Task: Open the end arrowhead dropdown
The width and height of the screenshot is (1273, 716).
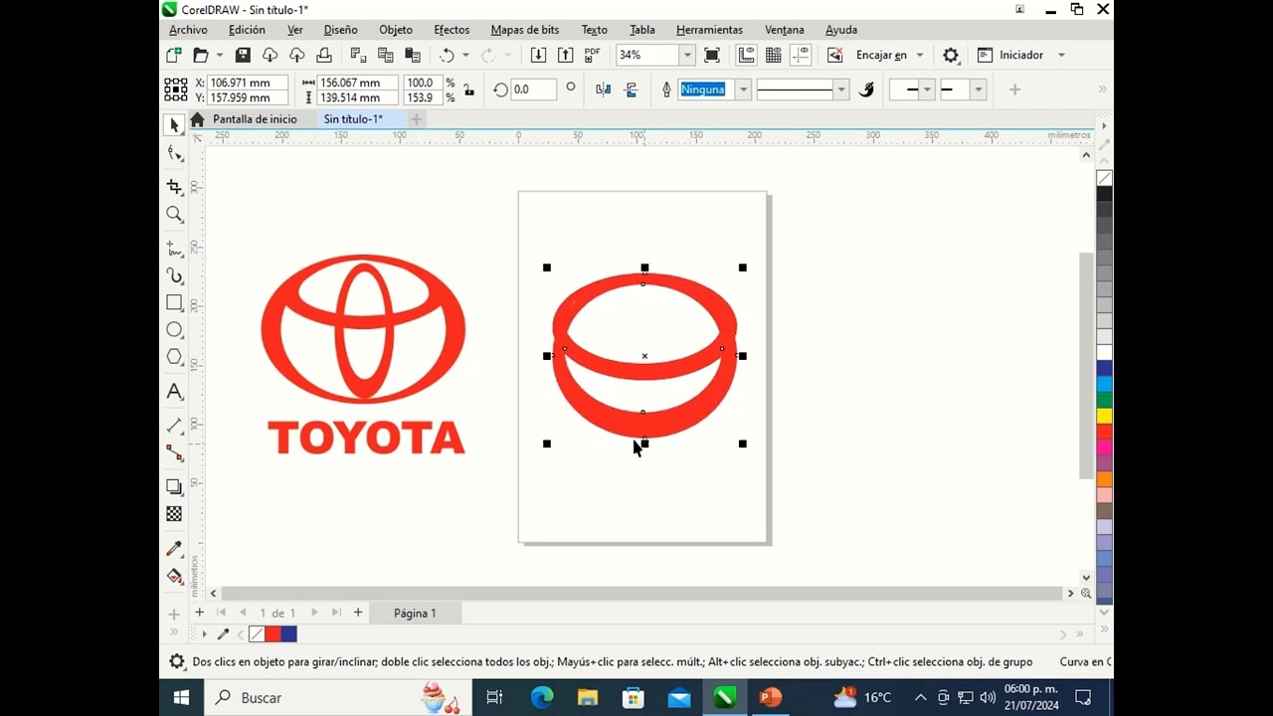Action: (x=979, y=89)
